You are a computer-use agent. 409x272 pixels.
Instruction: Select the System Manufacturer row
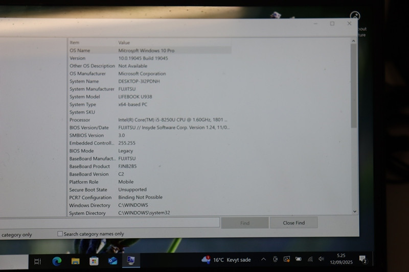coord(150,89)
